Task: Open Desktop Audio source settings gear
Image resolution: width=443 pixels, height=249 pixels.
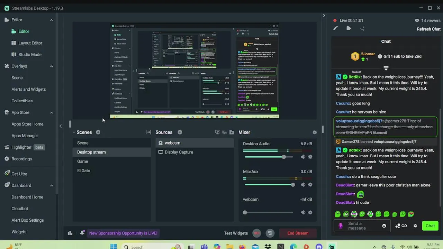Action: [310, 157]
